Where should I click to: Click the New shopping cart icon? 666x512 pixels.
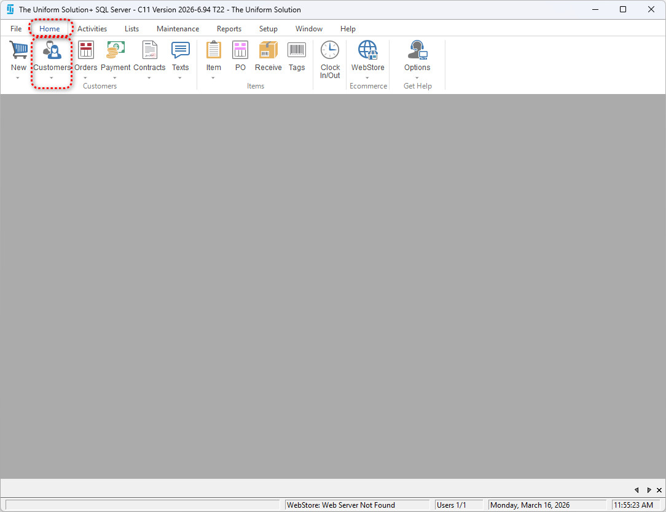[18, 50]
